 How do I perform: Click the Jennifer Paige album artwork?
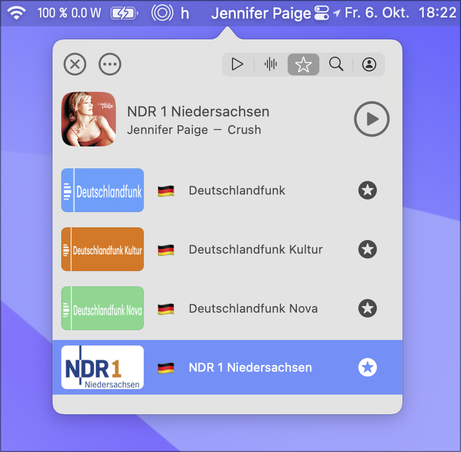pyautogui.click(x=89, y=119)
